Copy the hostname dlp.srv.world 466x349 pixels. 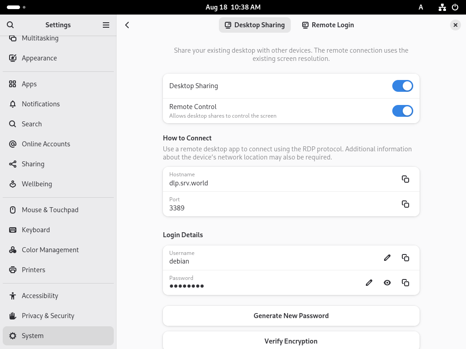point(405,179)
